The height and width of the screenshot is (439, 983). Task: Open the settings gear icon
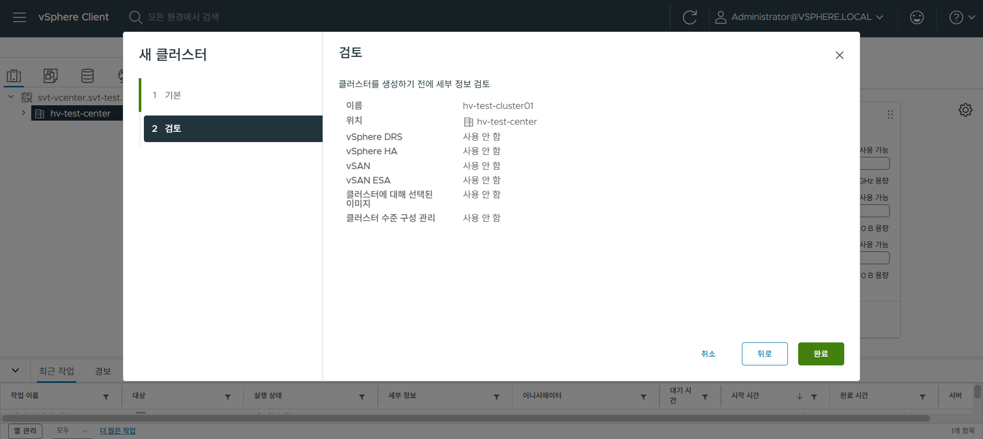pyautogui.click(x=965, y=110)
